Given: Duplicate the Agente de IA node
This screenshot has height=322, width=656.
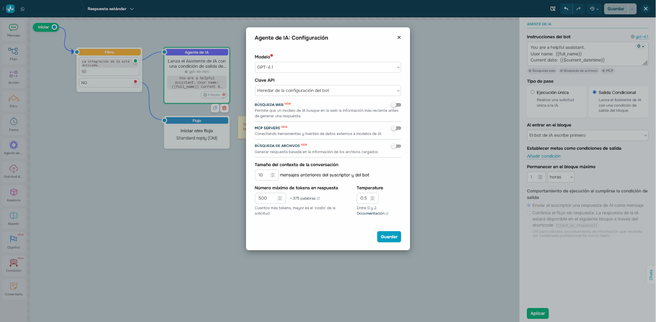Looking at the screenshot, I should pyautogui.click(x=215, y=108).
